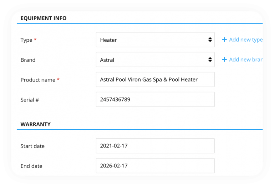Click the End date label

[x=31, y=166]
